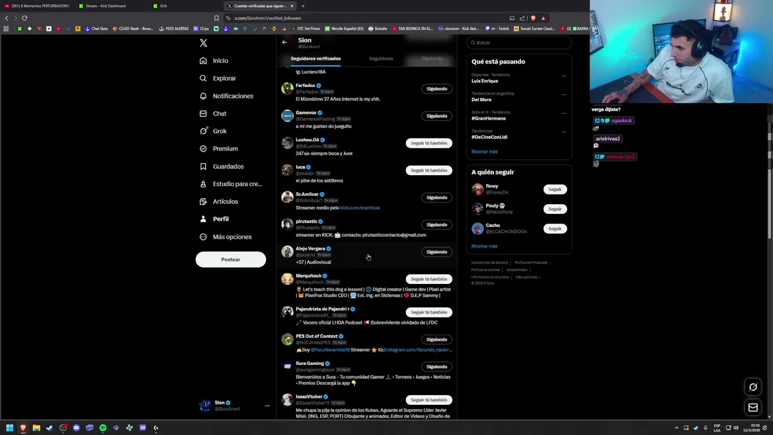Click the X logo home icon

click(204, 43)
